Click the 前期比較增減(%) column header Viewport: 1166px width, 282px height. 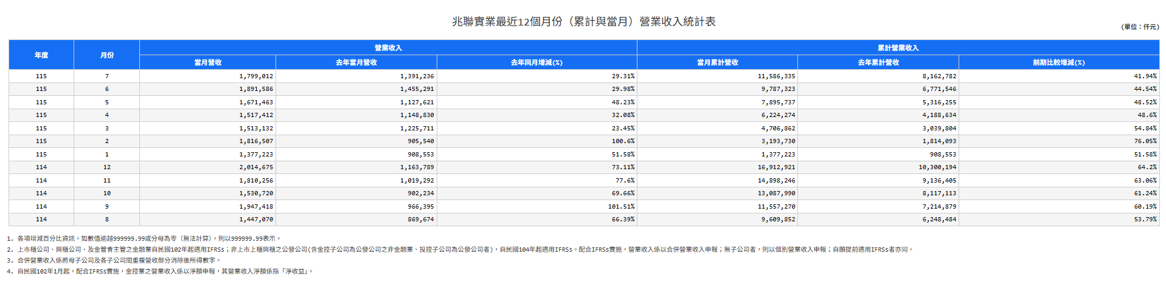click(1059, 62)
